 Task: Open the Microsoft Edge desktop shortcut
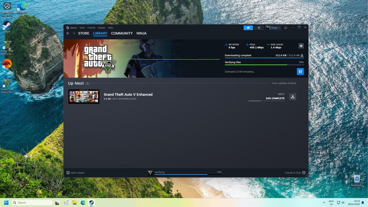(22, 9)
